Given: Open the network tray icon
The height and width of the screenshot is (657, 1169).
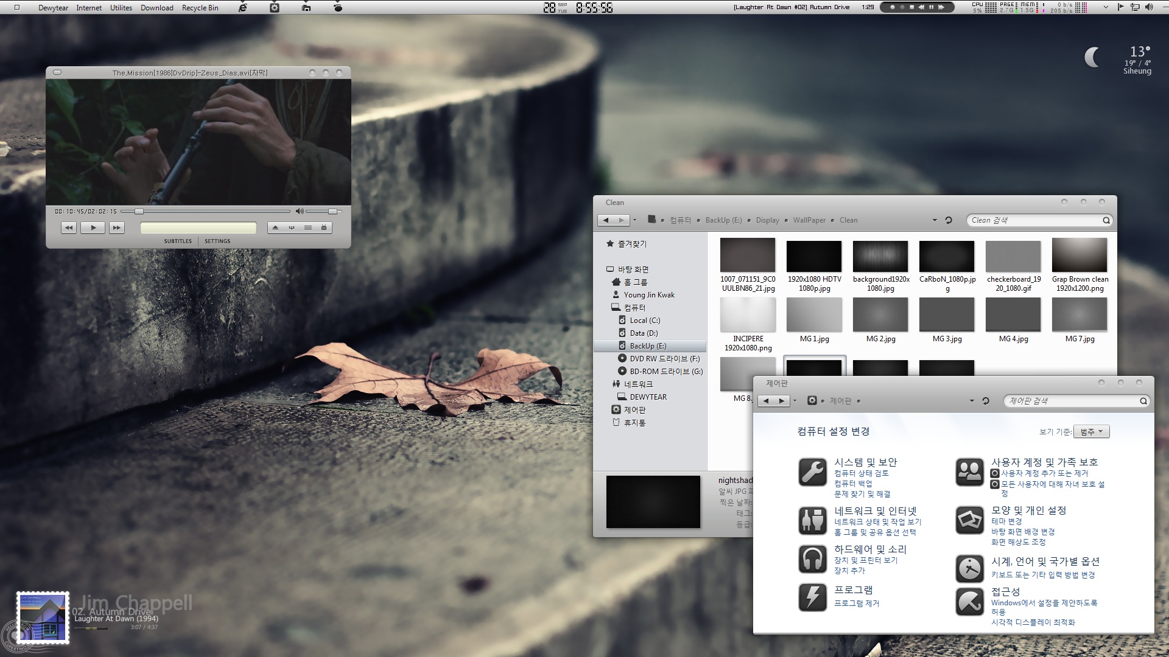Looking at the screenshot, I should click(1135, 7).
